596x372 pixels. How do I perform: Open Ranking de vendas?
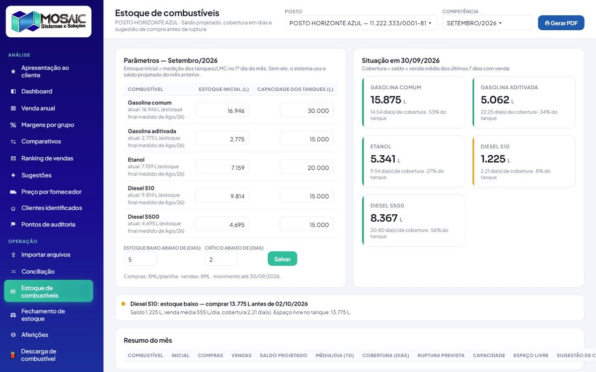pyautogui.click(x=49, y=158)
